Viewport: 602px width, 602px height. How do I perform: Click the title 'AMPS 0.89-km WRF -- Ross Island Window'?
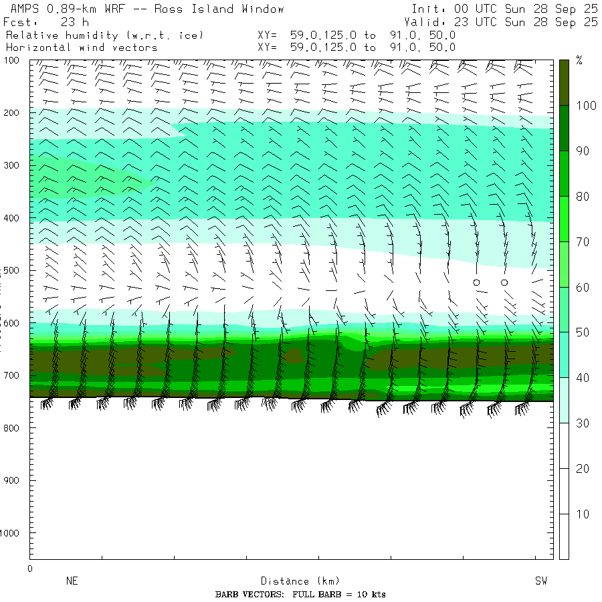tap(147, 9)
